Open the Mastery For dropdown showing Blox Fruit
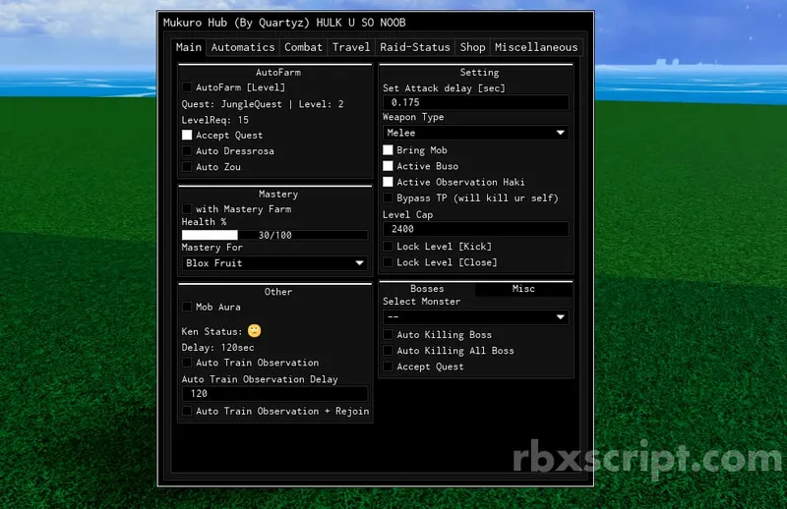The image size is (787, 509). point(274,262)
